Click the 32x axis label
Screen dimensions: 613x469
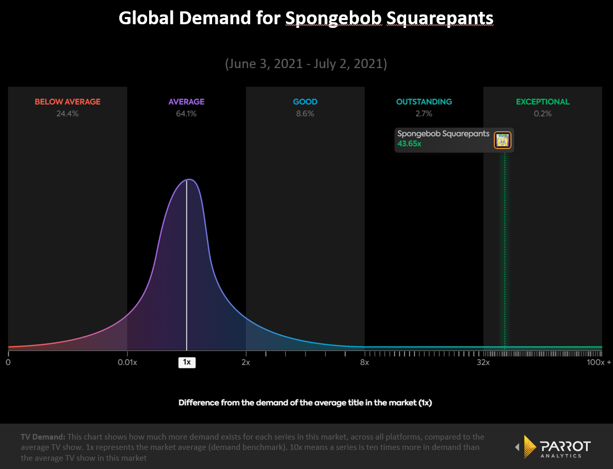tap(483, 362)
